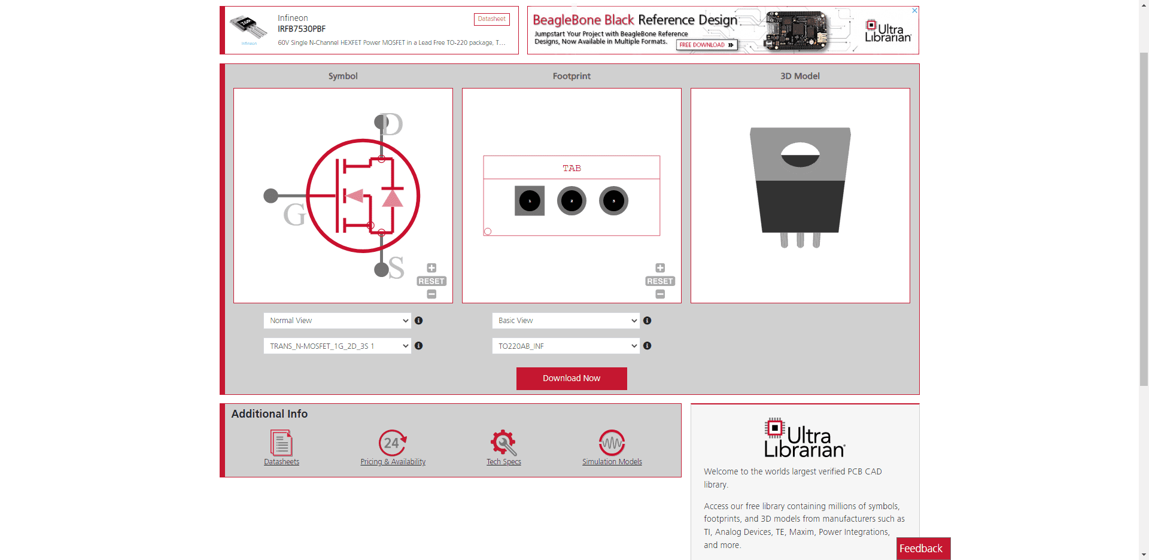Click the Simulation Models waveform icon
This screenshot has height=560, width=1149.
pos(612,443)
